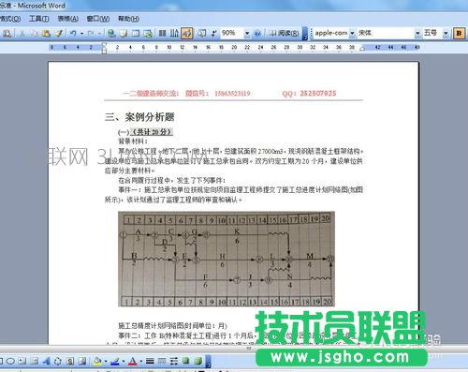Viewport: 468px width, 372px height.
Task: Open Drawing toolbar options chevron
Action: pyautogui.click(x=208, y=362)
